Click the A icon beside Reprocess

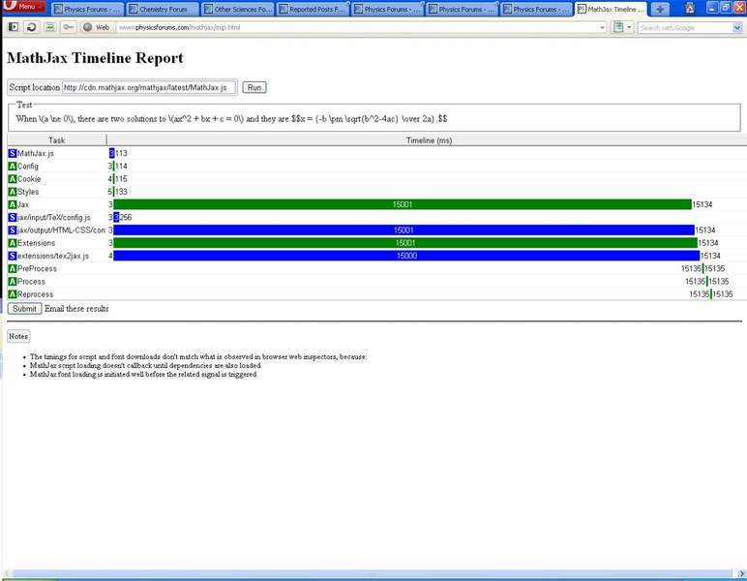coord(13,294)
